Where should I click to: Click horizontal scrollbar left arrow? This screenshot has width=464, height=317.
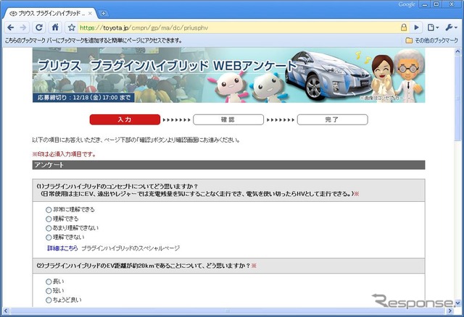[x=6, y=310]
